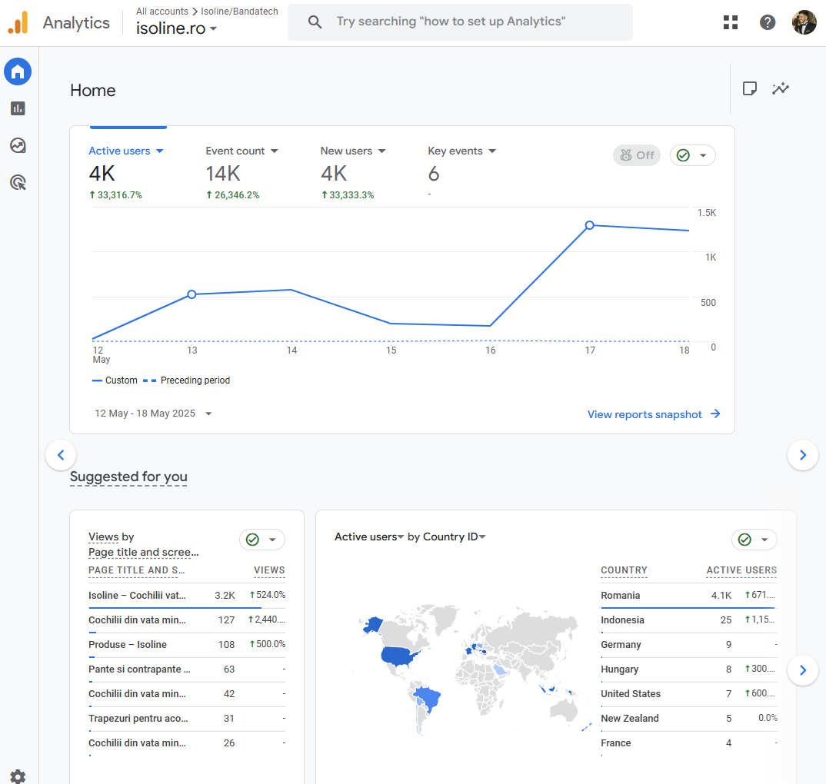Screen dimensions: 826x784
Task: Click Isoline/Bandatech breadcrumb
Action: [239, 11]
